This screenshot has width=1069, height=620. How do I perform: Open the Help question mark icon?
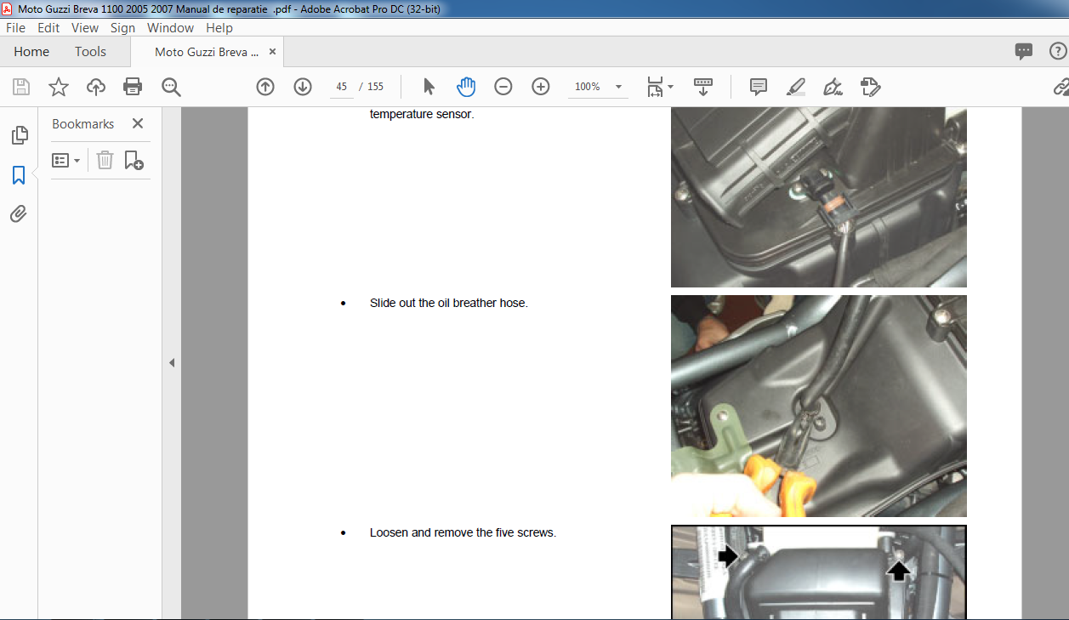point(1058,52)
